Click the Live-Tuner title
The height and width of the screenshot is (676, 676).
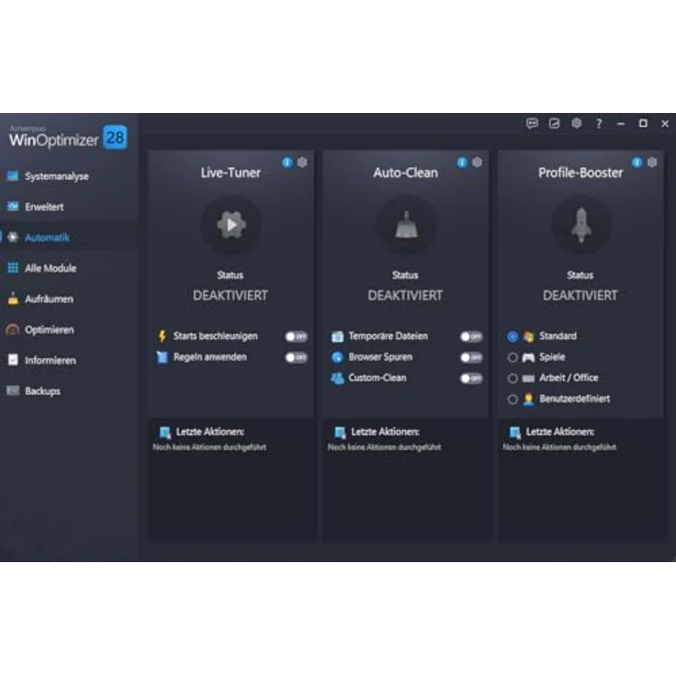pos(231,173)
